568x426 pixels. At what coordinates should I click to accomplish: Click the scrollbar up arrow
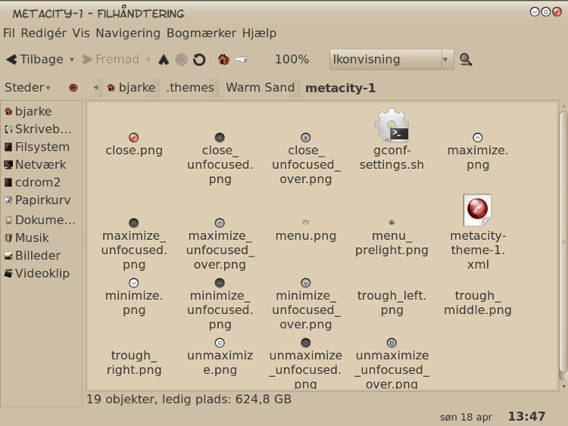pyautogui.click(x=563, y=106)
